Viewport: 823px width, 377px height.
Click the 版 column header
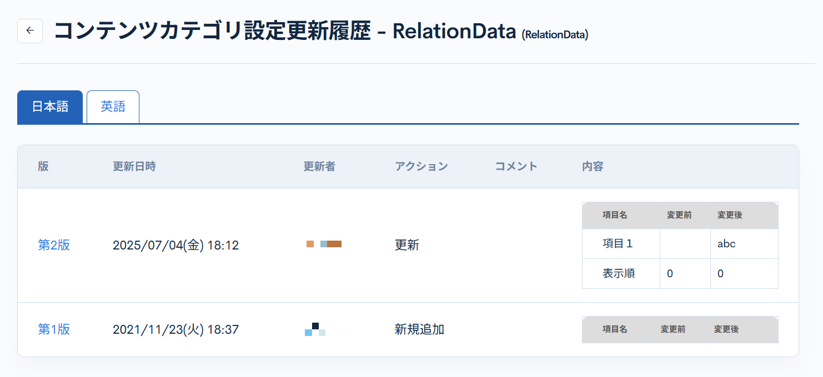pos(43,166)
